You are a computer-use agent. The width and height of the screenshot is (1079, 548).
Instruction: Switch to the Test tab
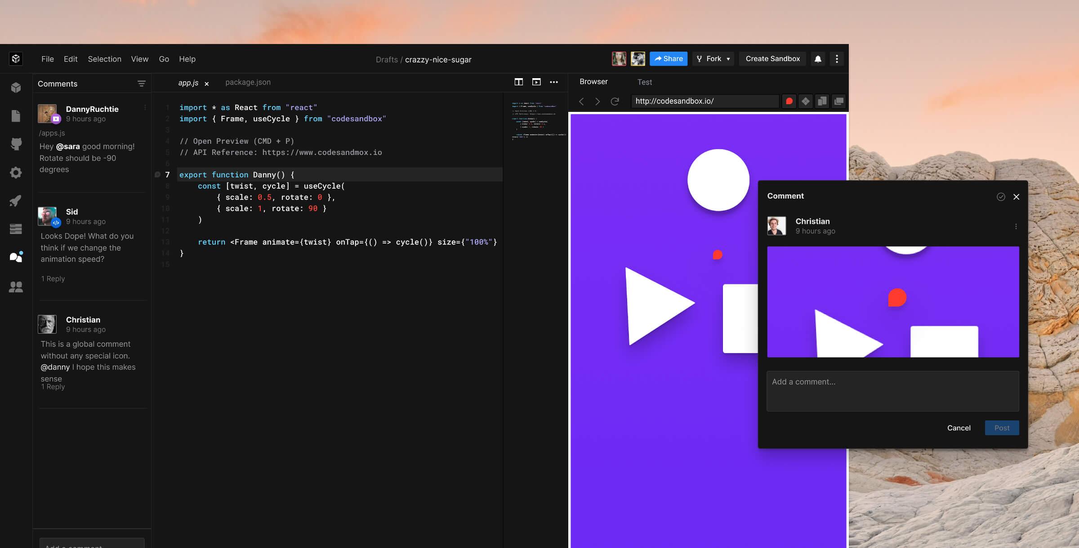pyautogui.click(x=645, y=82)
